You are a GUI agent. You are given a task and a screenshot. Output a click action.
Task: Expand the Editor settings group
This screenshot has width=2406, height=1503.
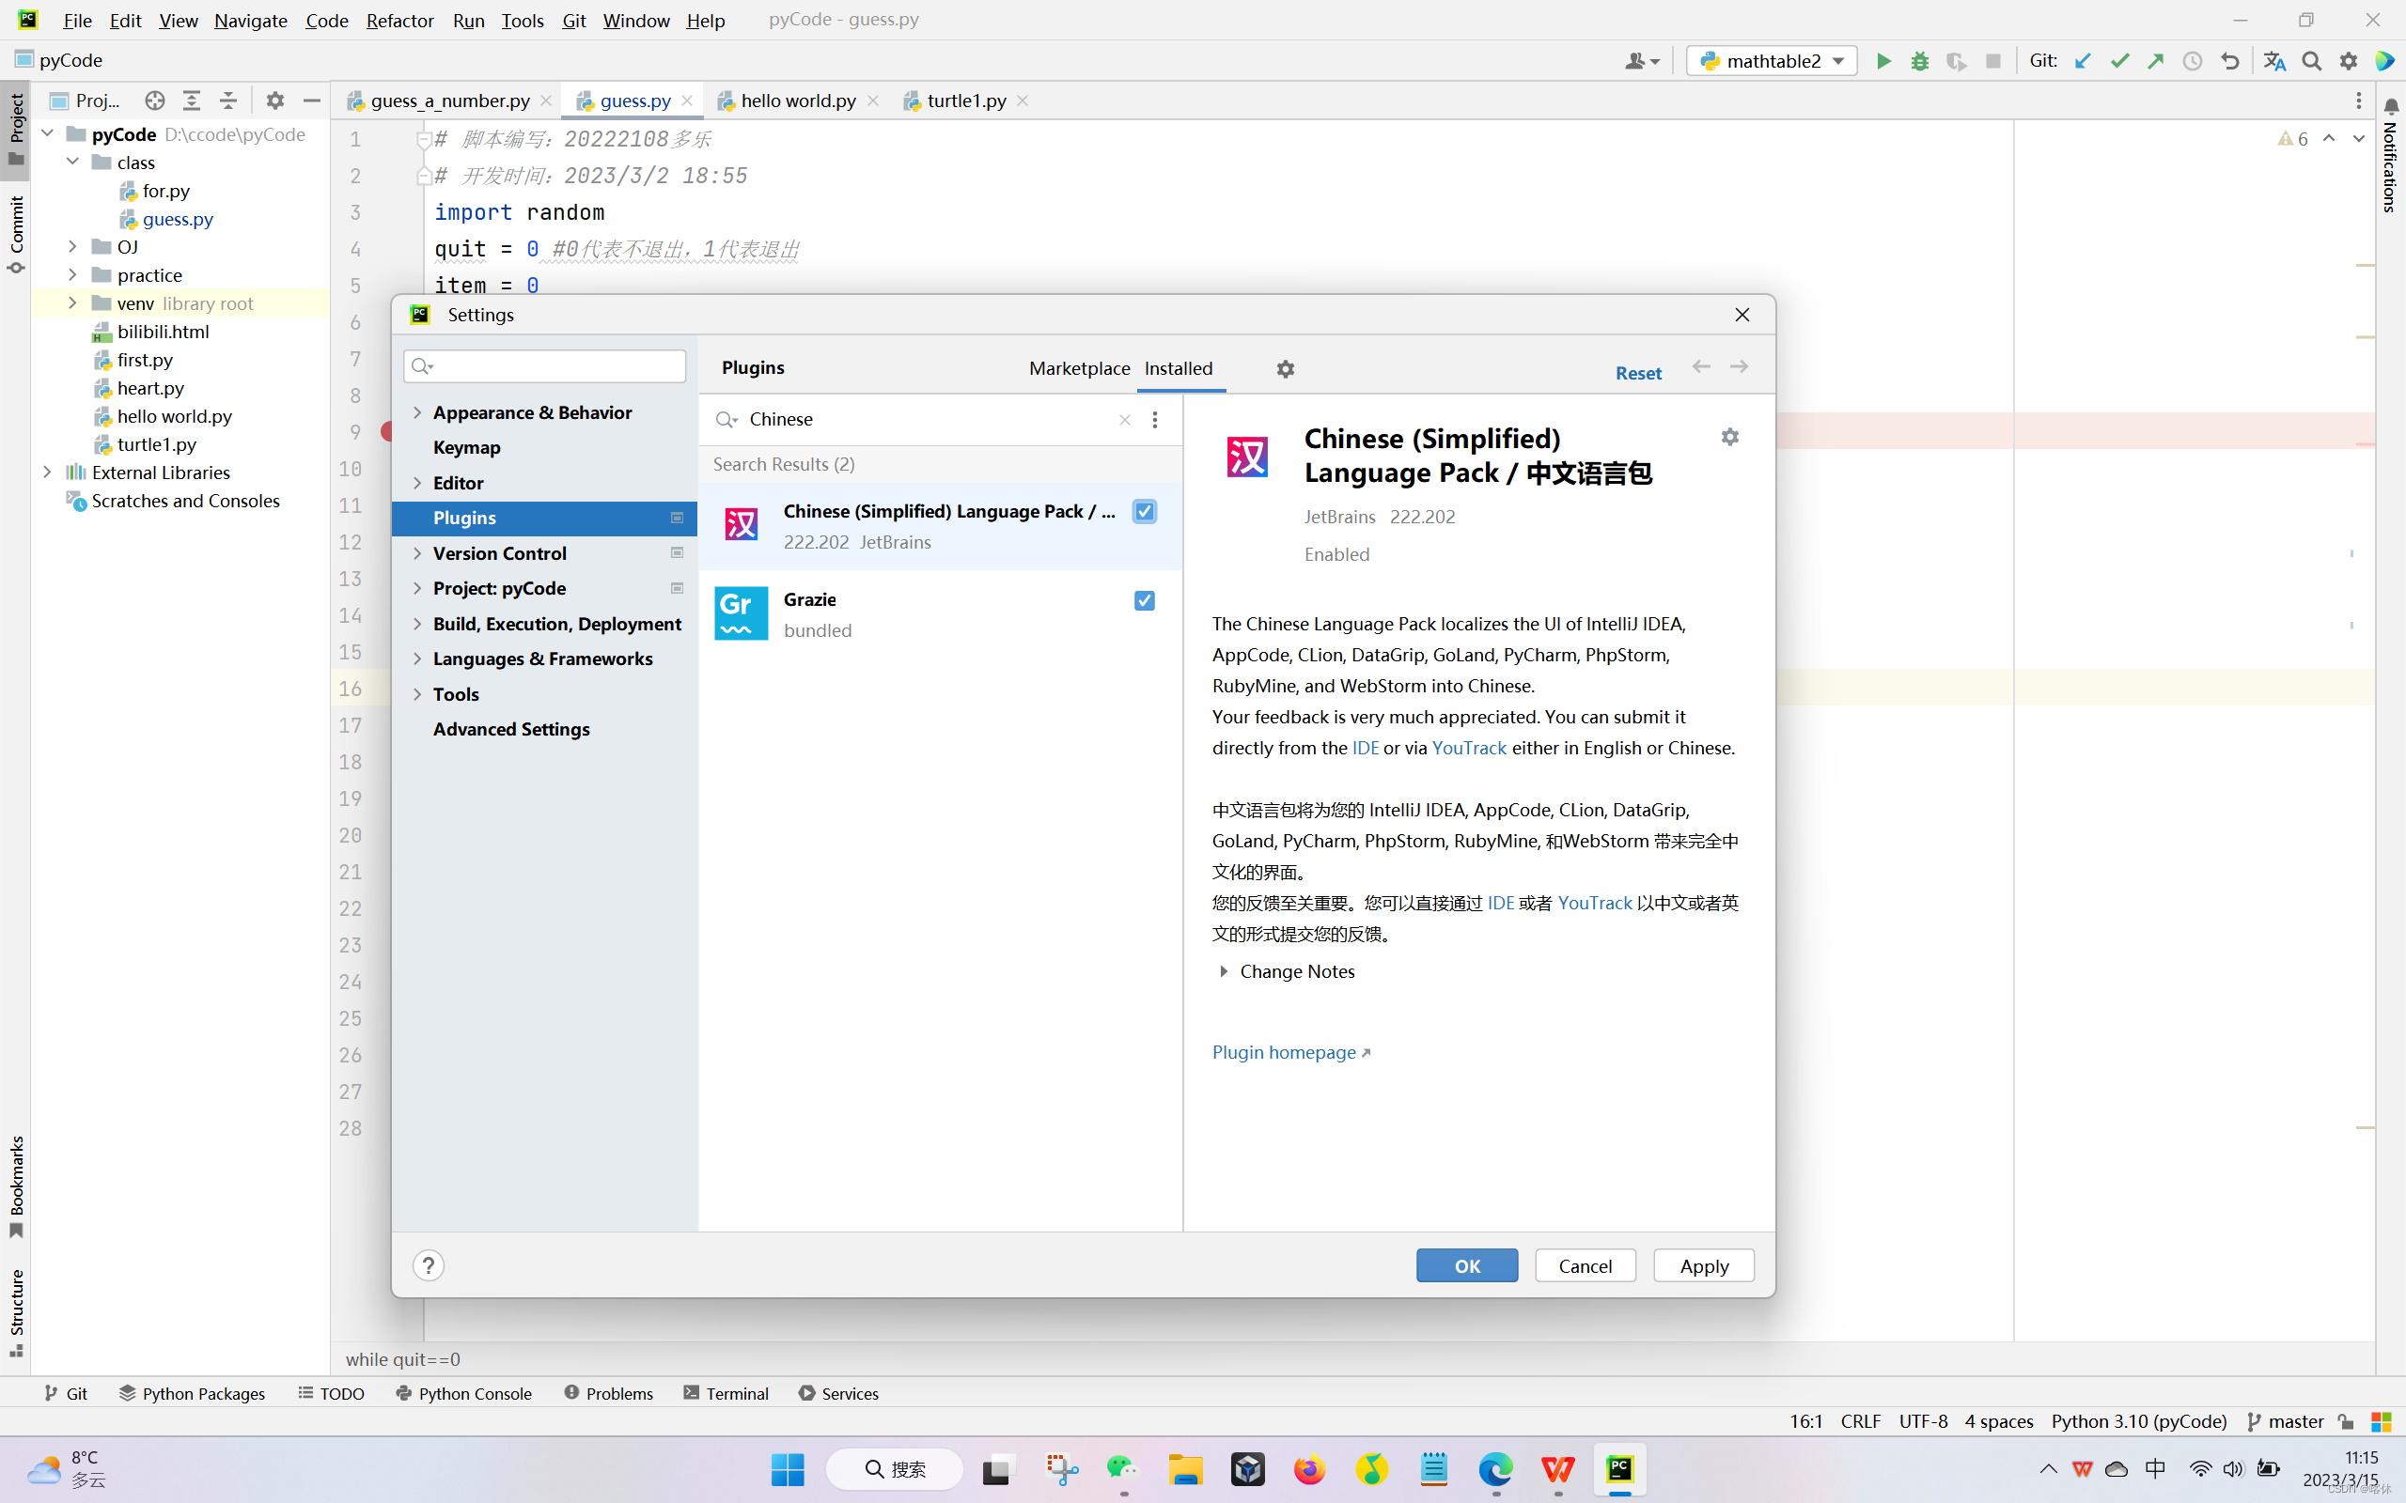(417, 483)
